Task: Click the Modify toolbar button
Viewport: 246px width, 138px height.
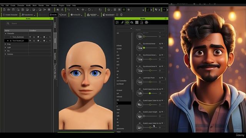Action: [53, 15]
